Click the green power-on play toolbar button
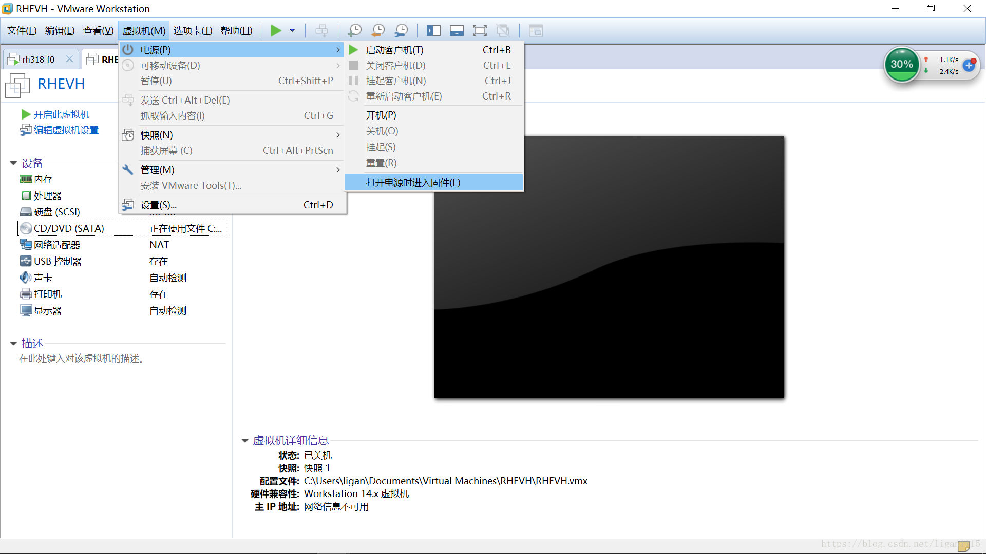This screenshot has height=554, width=986. (x=276, y=31)
